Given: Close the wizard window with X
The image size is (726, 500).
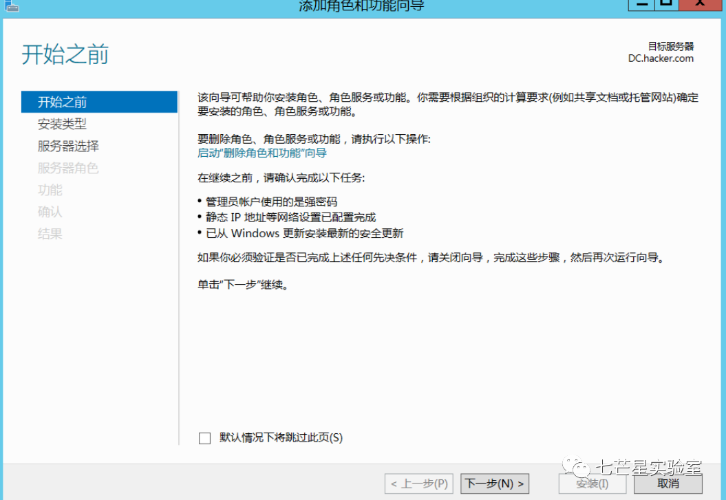Looking at the screenshot, I should pyautogui.click(x=700, y=4).
